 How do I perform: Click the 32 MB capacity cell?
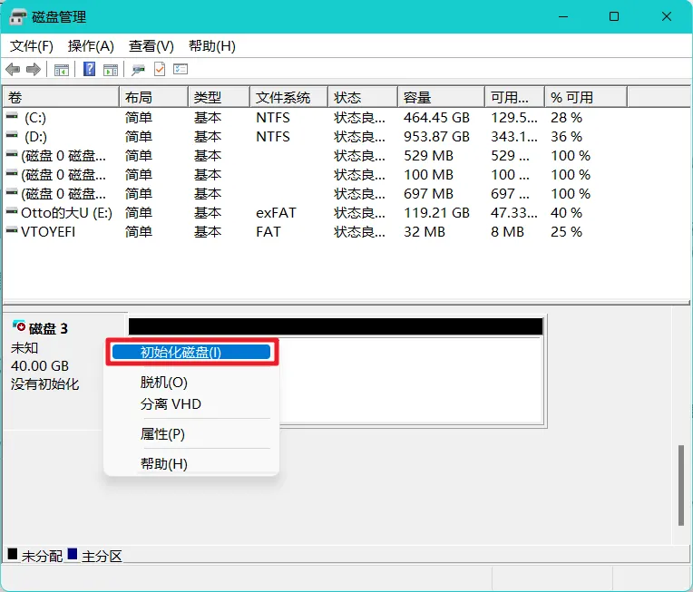tap(425, 231)
